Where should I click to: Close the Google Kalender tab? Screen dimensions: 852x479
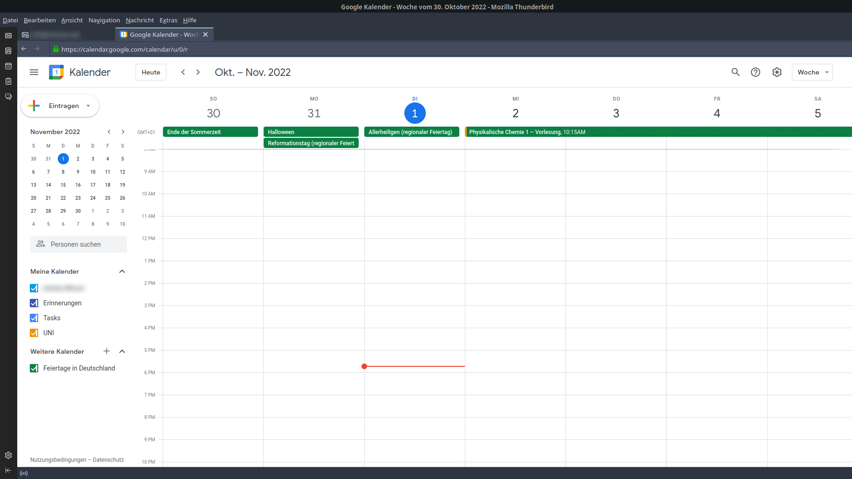pos(205,34)
